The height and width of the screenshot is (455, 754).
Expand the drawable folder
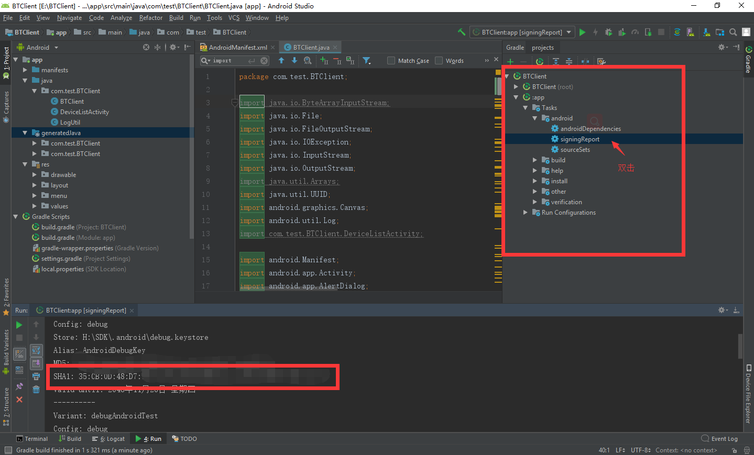(x=35, y=175)
